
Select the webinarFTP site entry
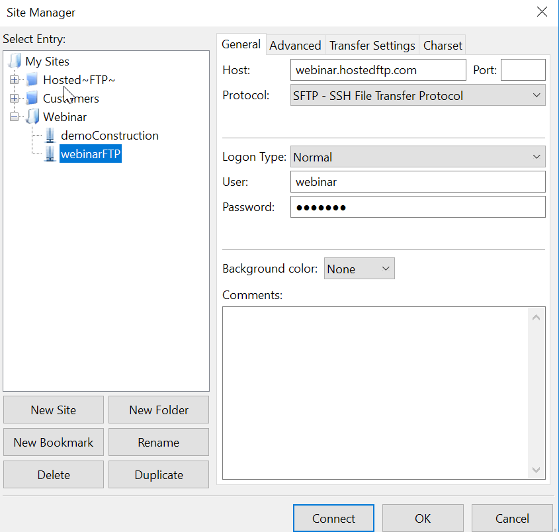click(x=91, y=154)
